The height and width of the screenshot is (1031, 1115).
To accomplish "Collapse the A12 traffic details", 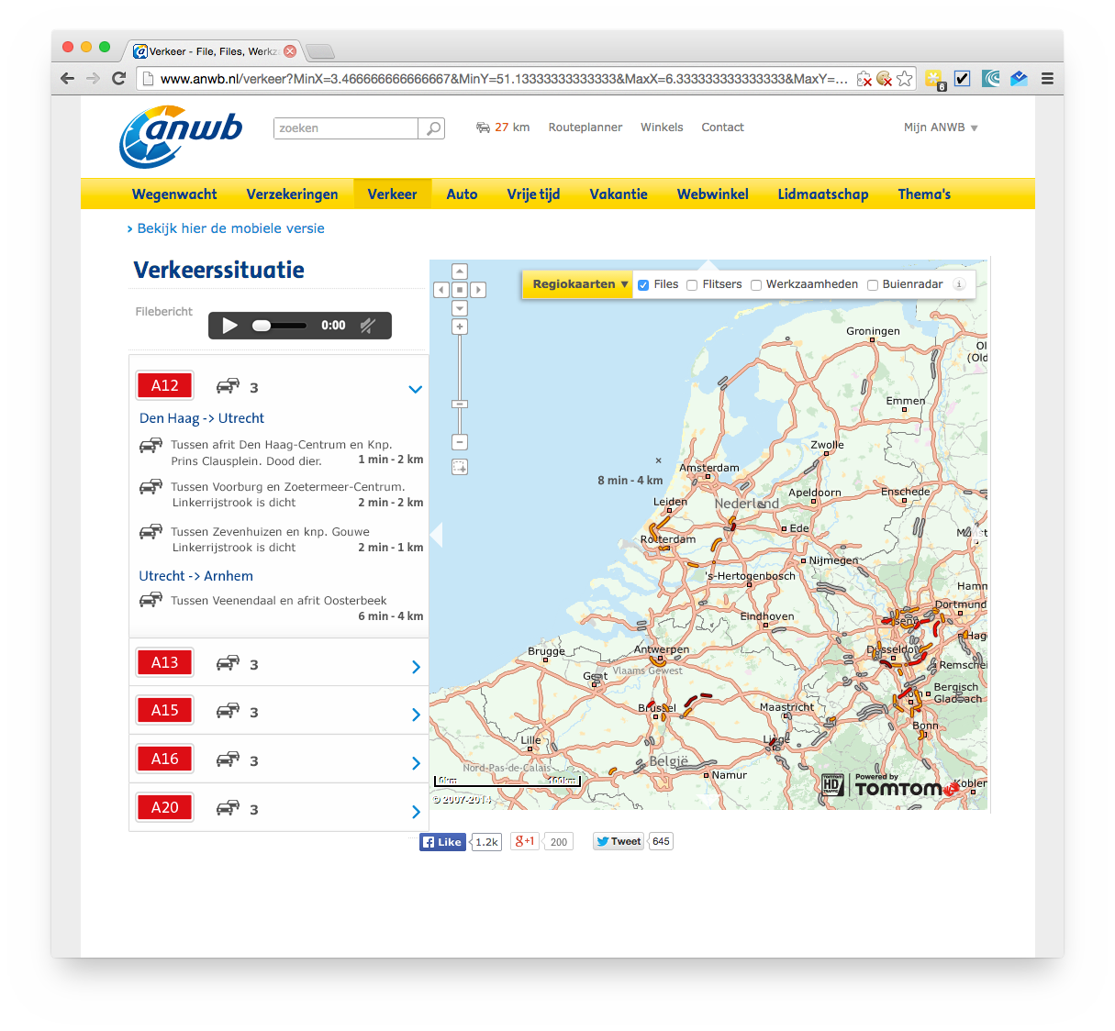I will point(415,389).
